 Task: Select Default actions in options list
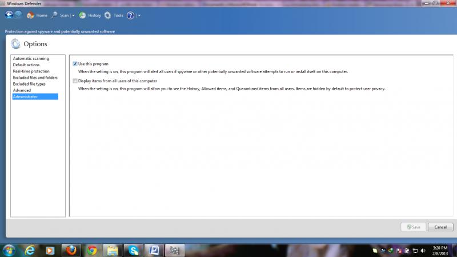[26, 65]
